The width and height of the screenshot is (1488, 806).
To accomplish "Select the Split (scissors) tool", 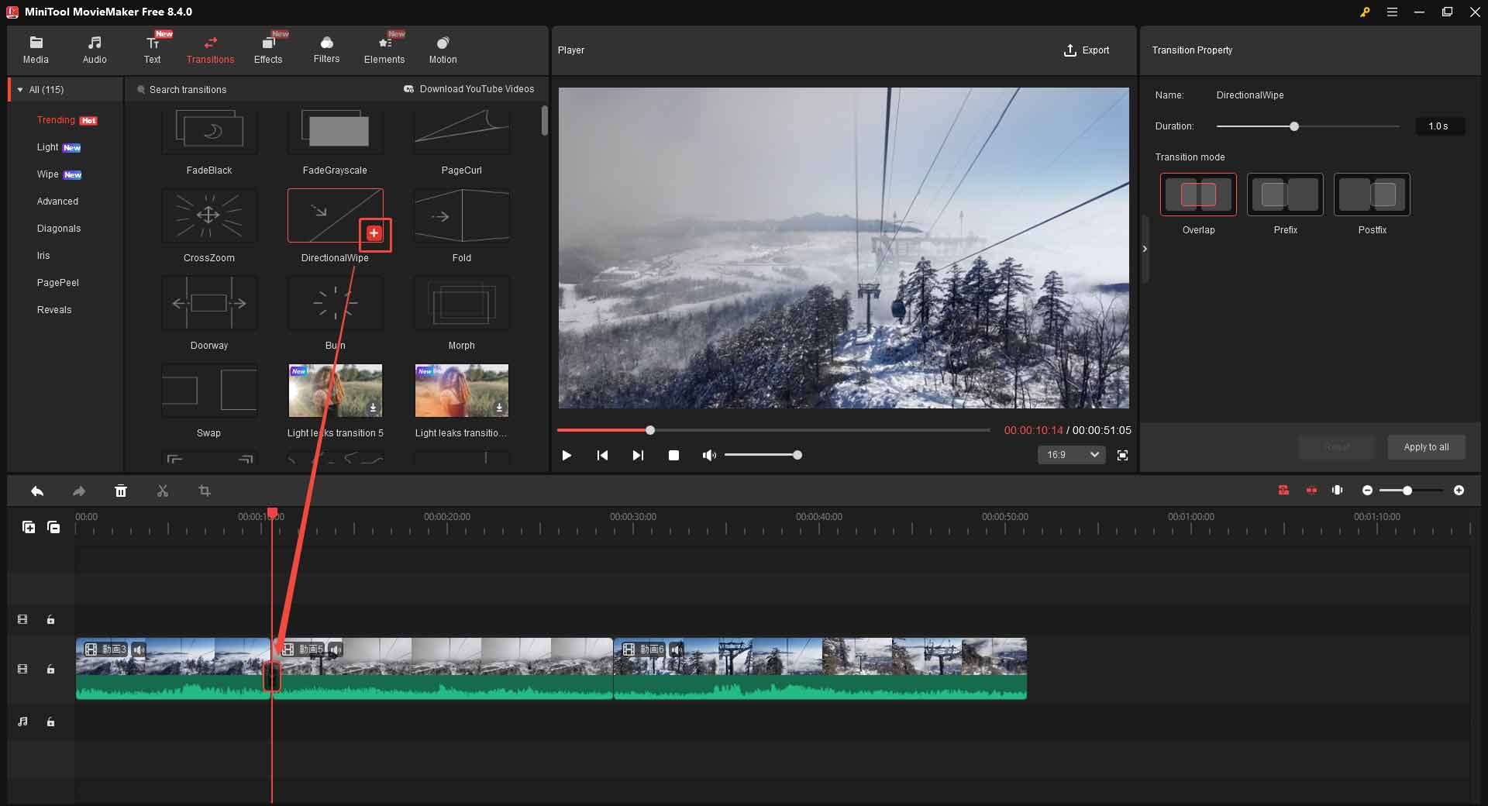I will pos(163,491).
